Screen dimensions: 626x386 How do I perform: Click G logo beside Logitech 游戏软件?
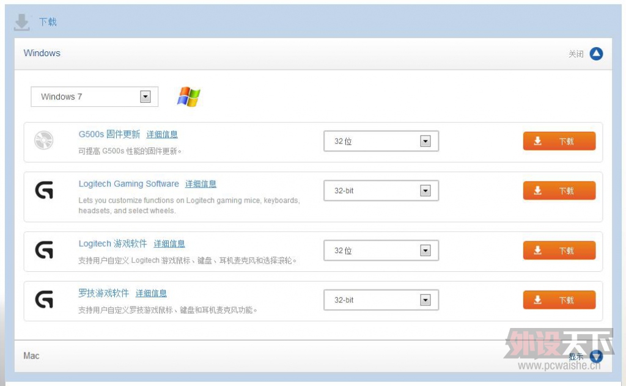[x=44, y=250]
